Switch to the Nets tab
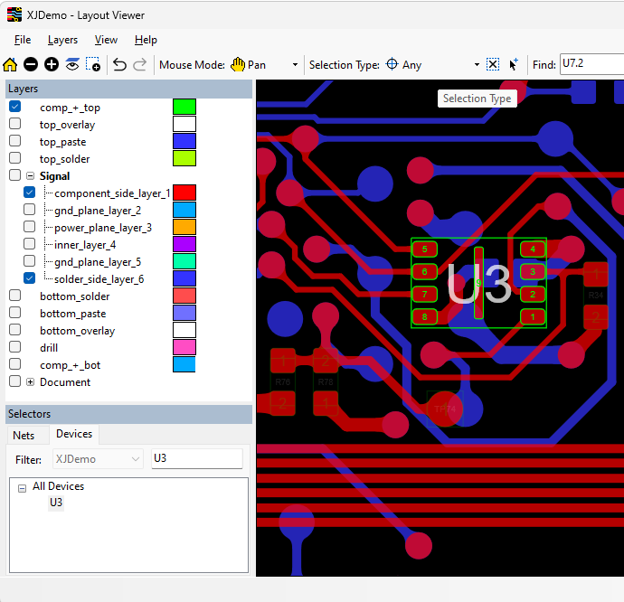Image resolution: width=624 pixels, height=602 pixels. (24, 436)
